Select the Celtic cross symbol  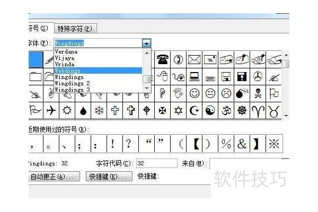tap(147, 111)
